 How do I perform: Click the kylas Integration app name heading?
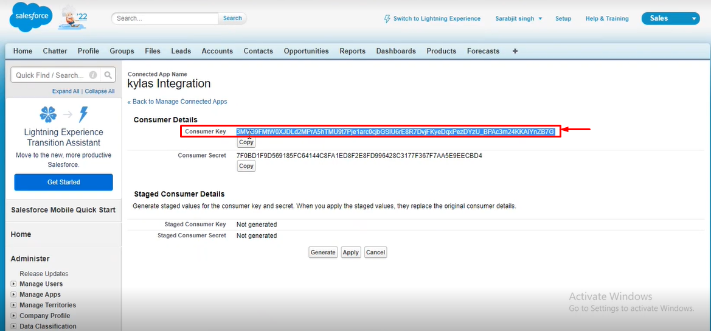coord(169,84)
